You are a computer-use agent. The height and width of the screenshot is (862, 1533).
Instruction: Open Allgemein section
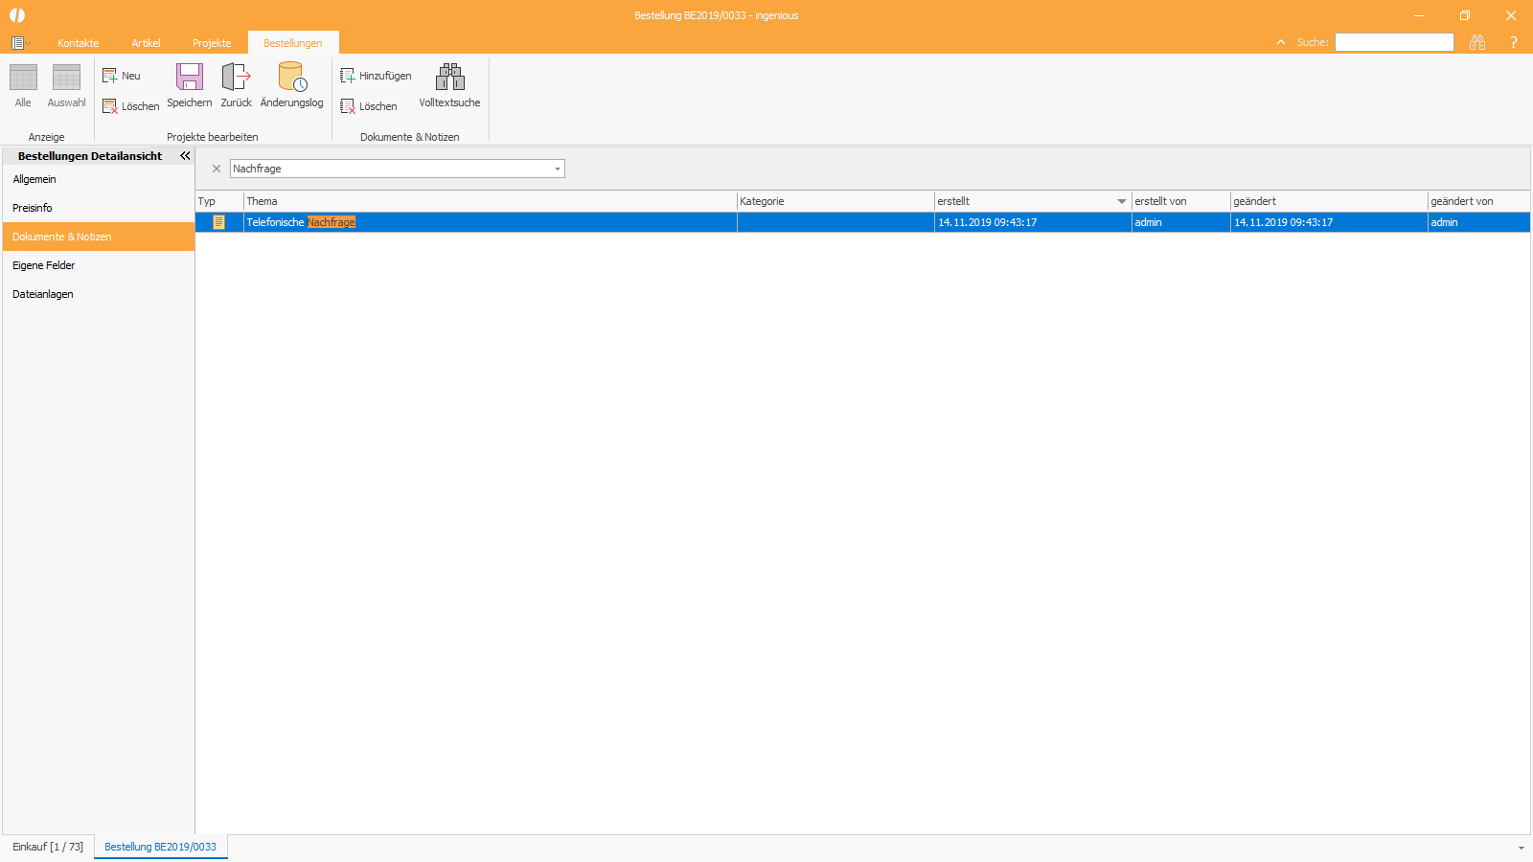tap(99, 179)
